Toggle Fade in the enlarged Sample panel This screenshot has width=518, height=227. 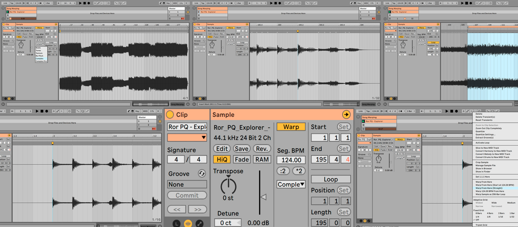click(242, 159)
